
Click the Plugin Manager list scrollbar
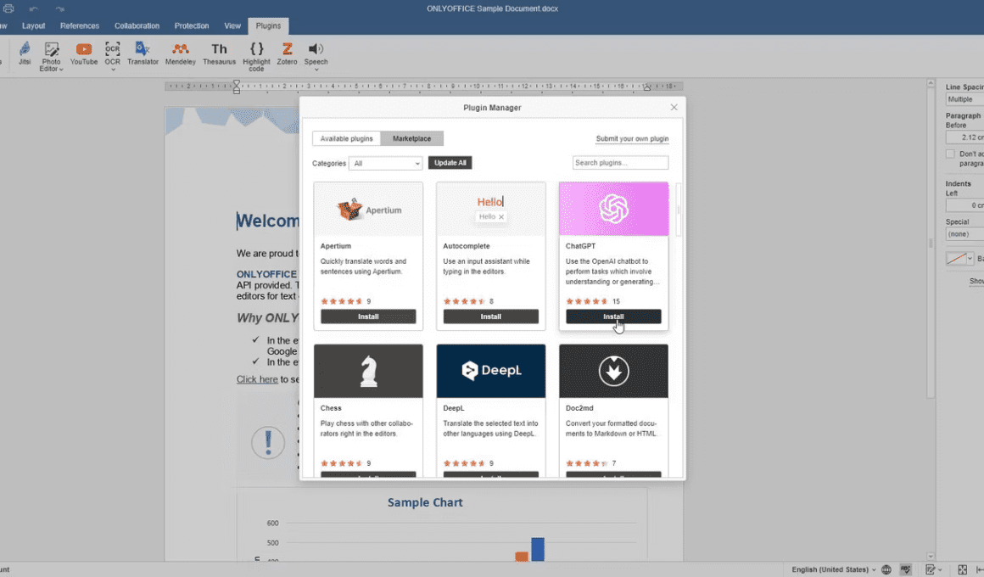tap(678, 209)
